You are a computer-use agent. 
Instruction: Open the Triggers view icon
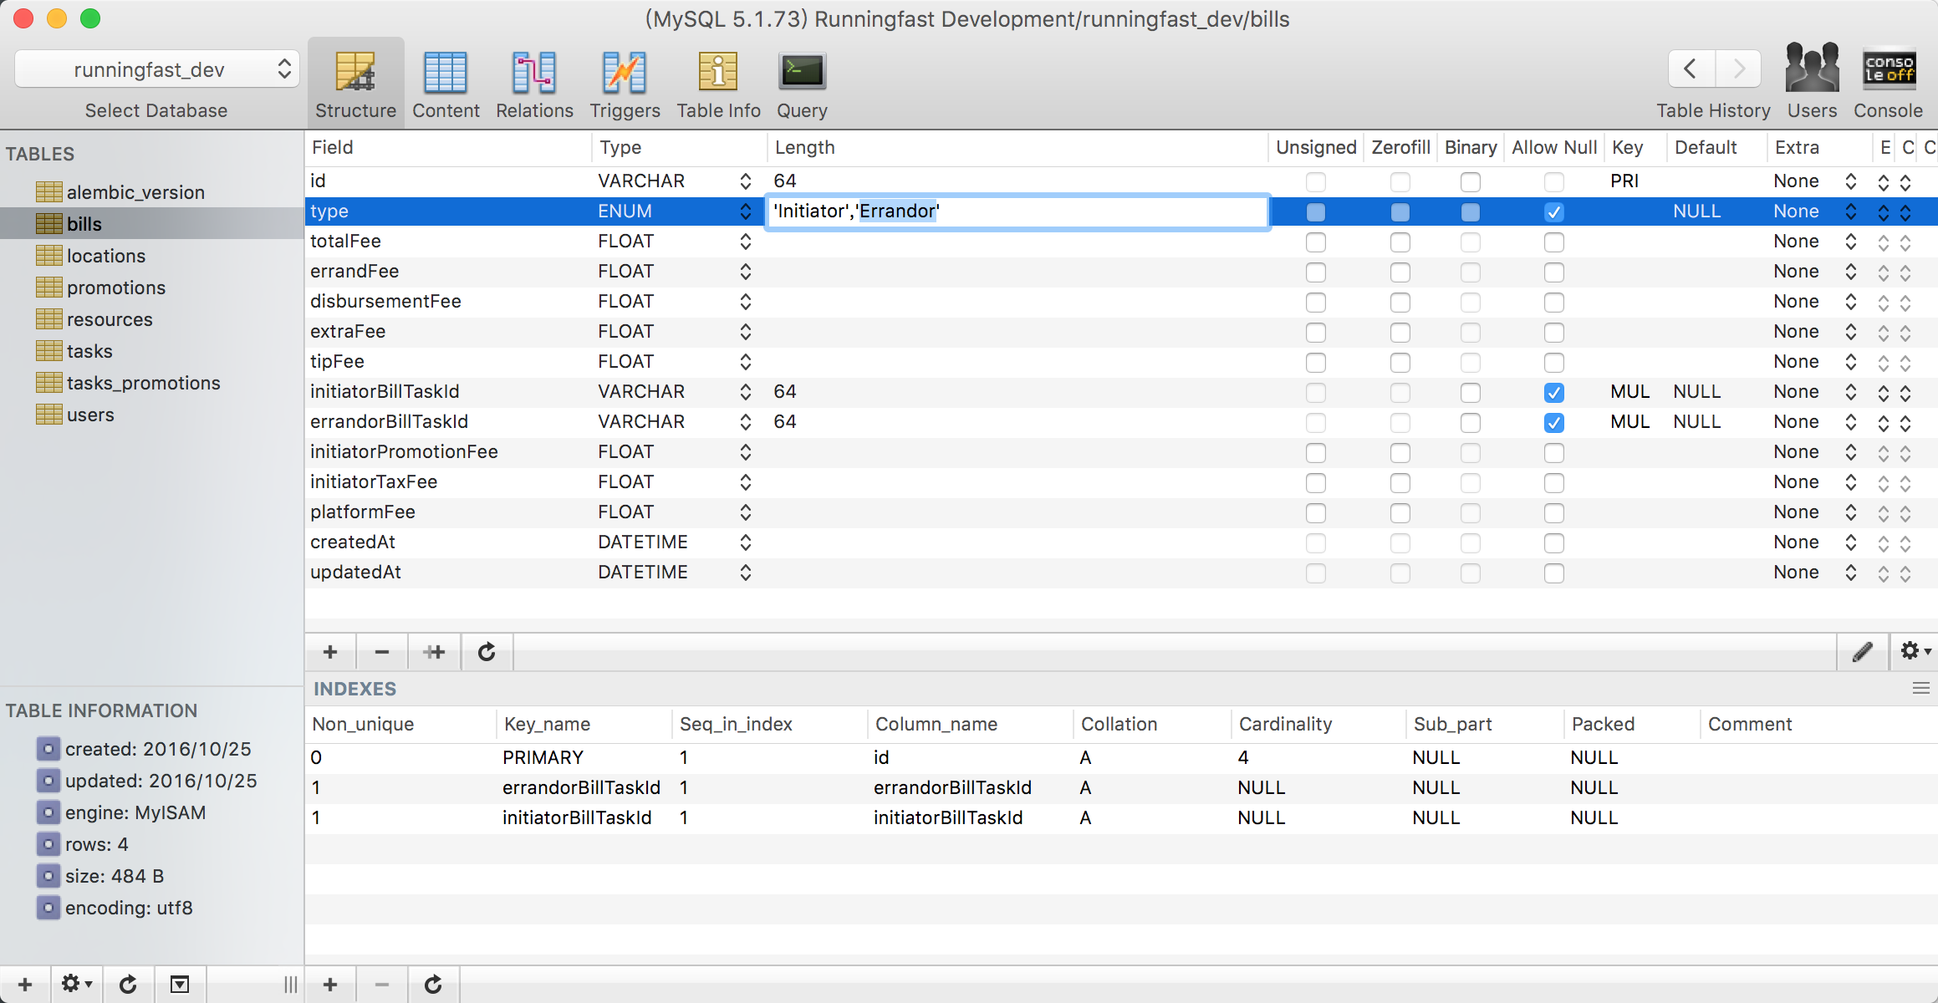625,74
